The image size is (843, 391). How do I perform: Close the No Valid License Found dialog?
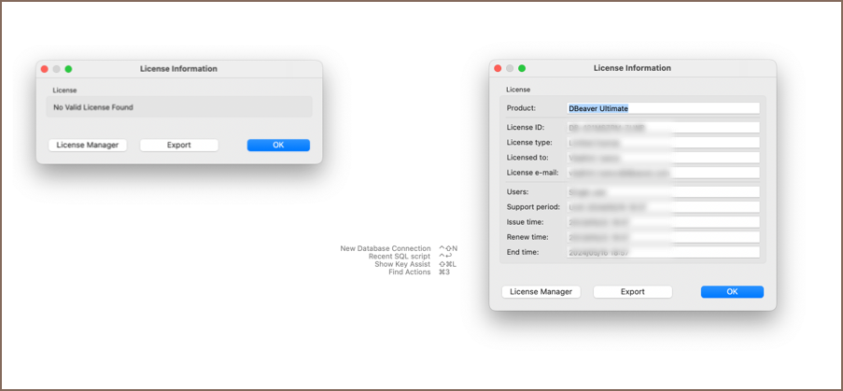point(43,69)
